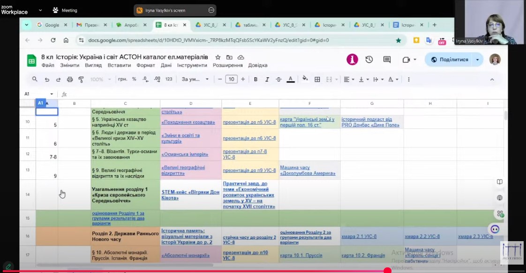Viewport: 526px width, 273px height.
Task: Click the undo arrow icon
Action: [47, 80]
